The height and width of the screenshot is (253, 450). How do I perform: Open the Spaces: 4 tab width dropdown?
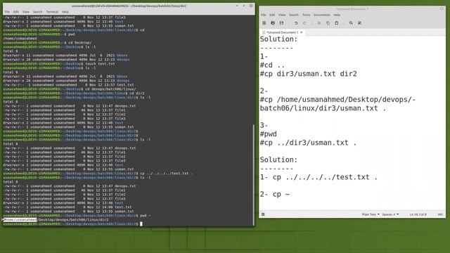click(390, 214)
